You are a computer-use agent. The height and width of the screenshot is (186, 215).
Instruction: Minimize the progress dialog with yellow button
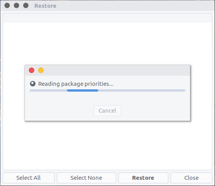pyautogui.click(x=41, y=70)
